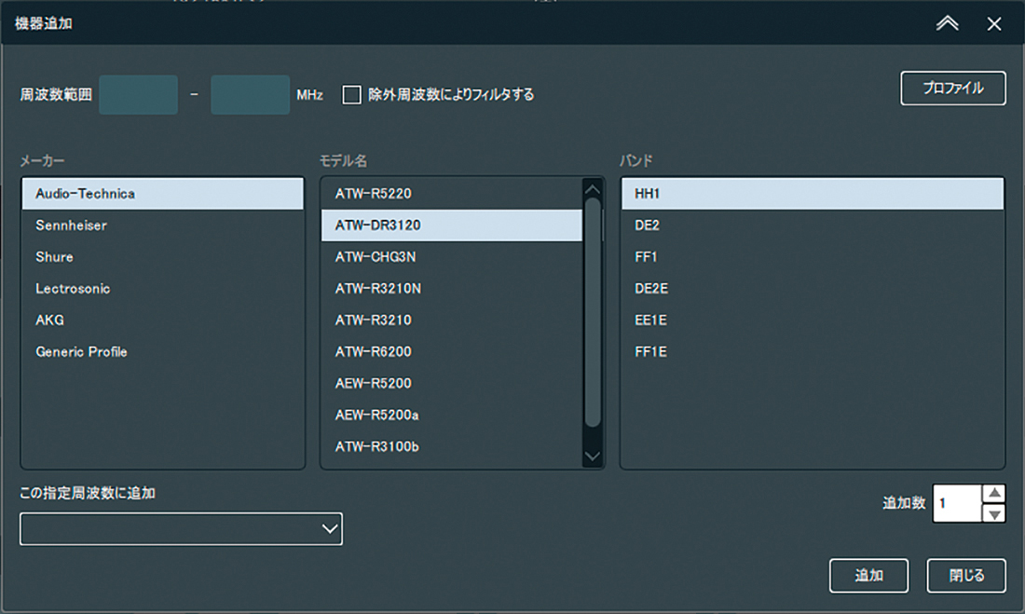Open the プロファイル button

[953, 89]
